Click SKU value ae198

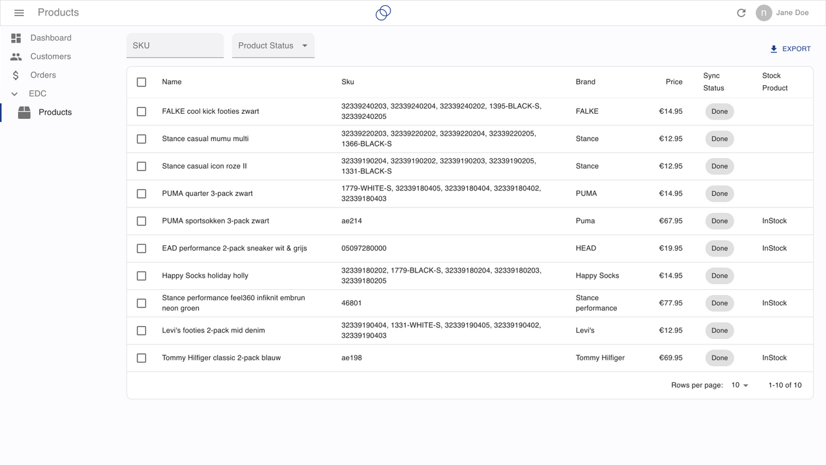352,358
